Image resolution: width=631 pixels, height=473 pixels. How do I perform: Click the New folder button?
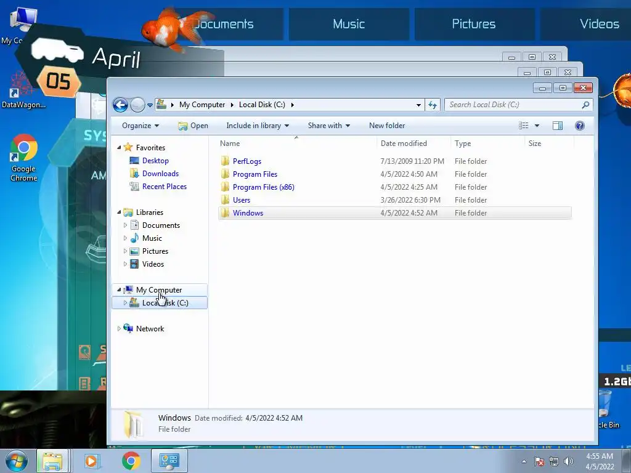387,126
